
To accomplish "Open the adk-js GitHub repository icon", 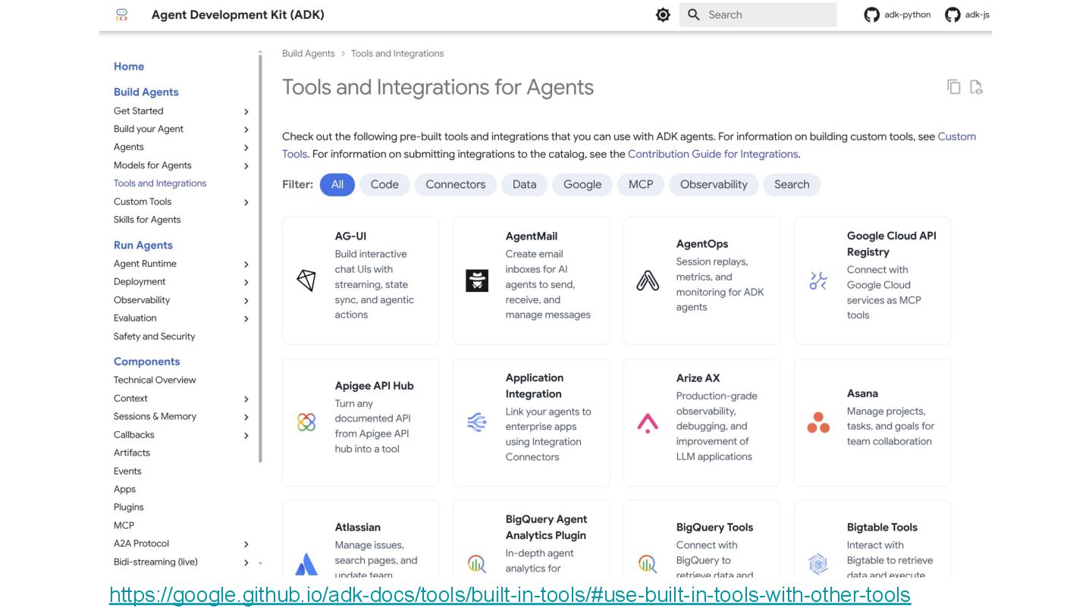I will coord(952,15).
